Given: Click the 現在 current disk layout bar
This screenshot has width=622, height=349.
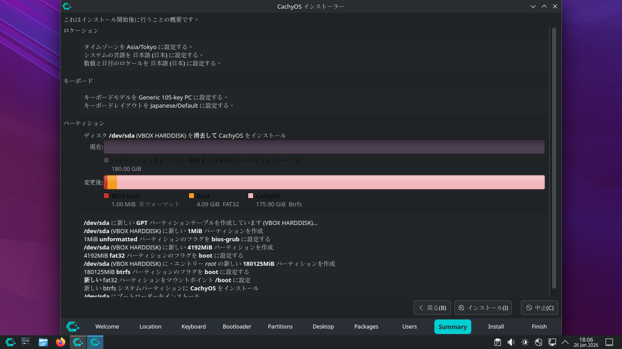Looking at the screenshot, I should pos(324,147).
